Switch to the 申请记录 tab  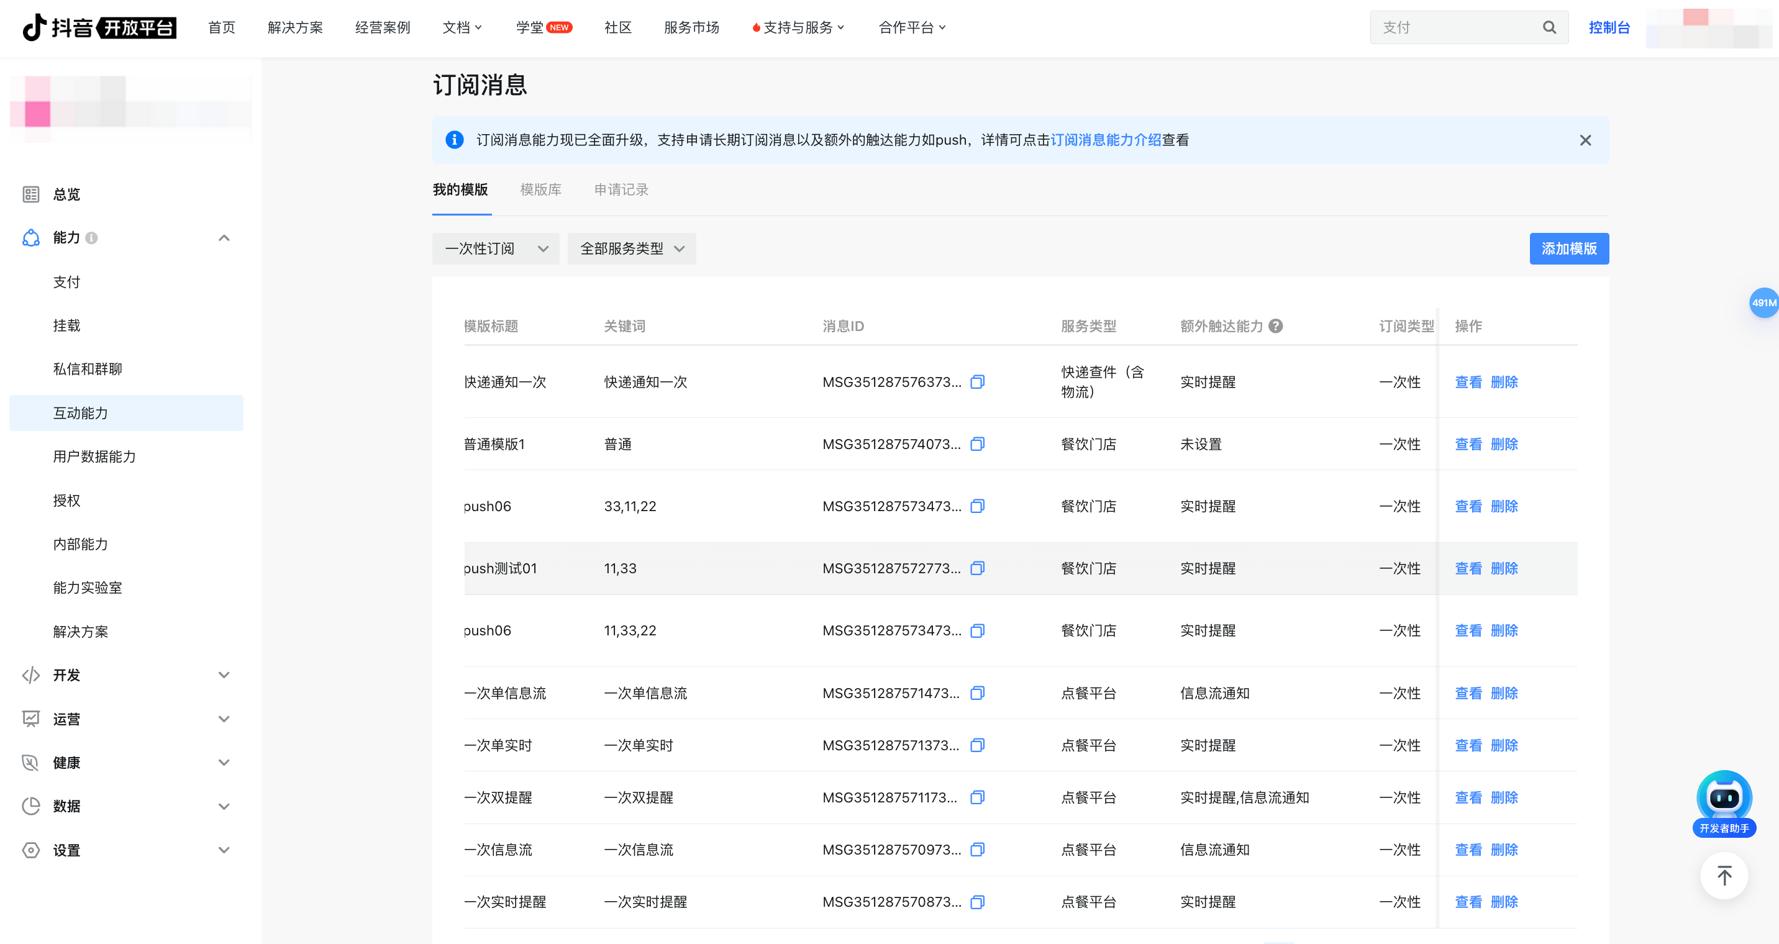[x=621, y=190]
